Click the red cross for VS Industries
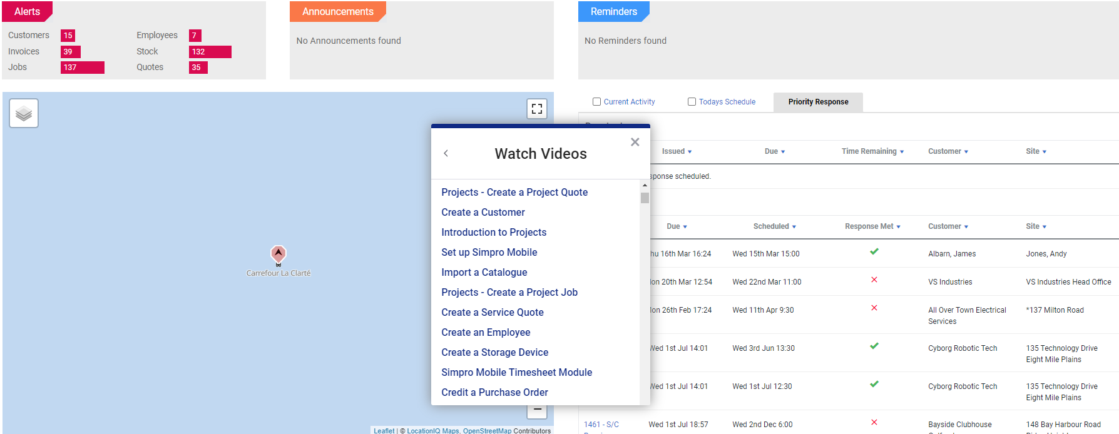The width and height of the screenshot is (1119, 434). [874, 280]
